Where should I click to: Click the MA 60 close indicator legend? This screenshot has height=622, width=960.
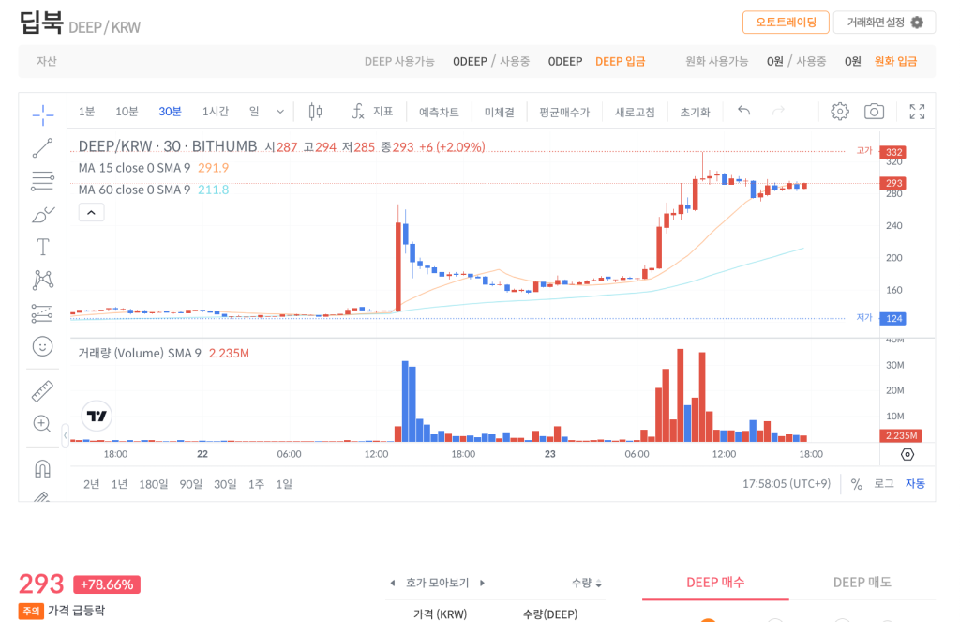click(x=153, y=190)
